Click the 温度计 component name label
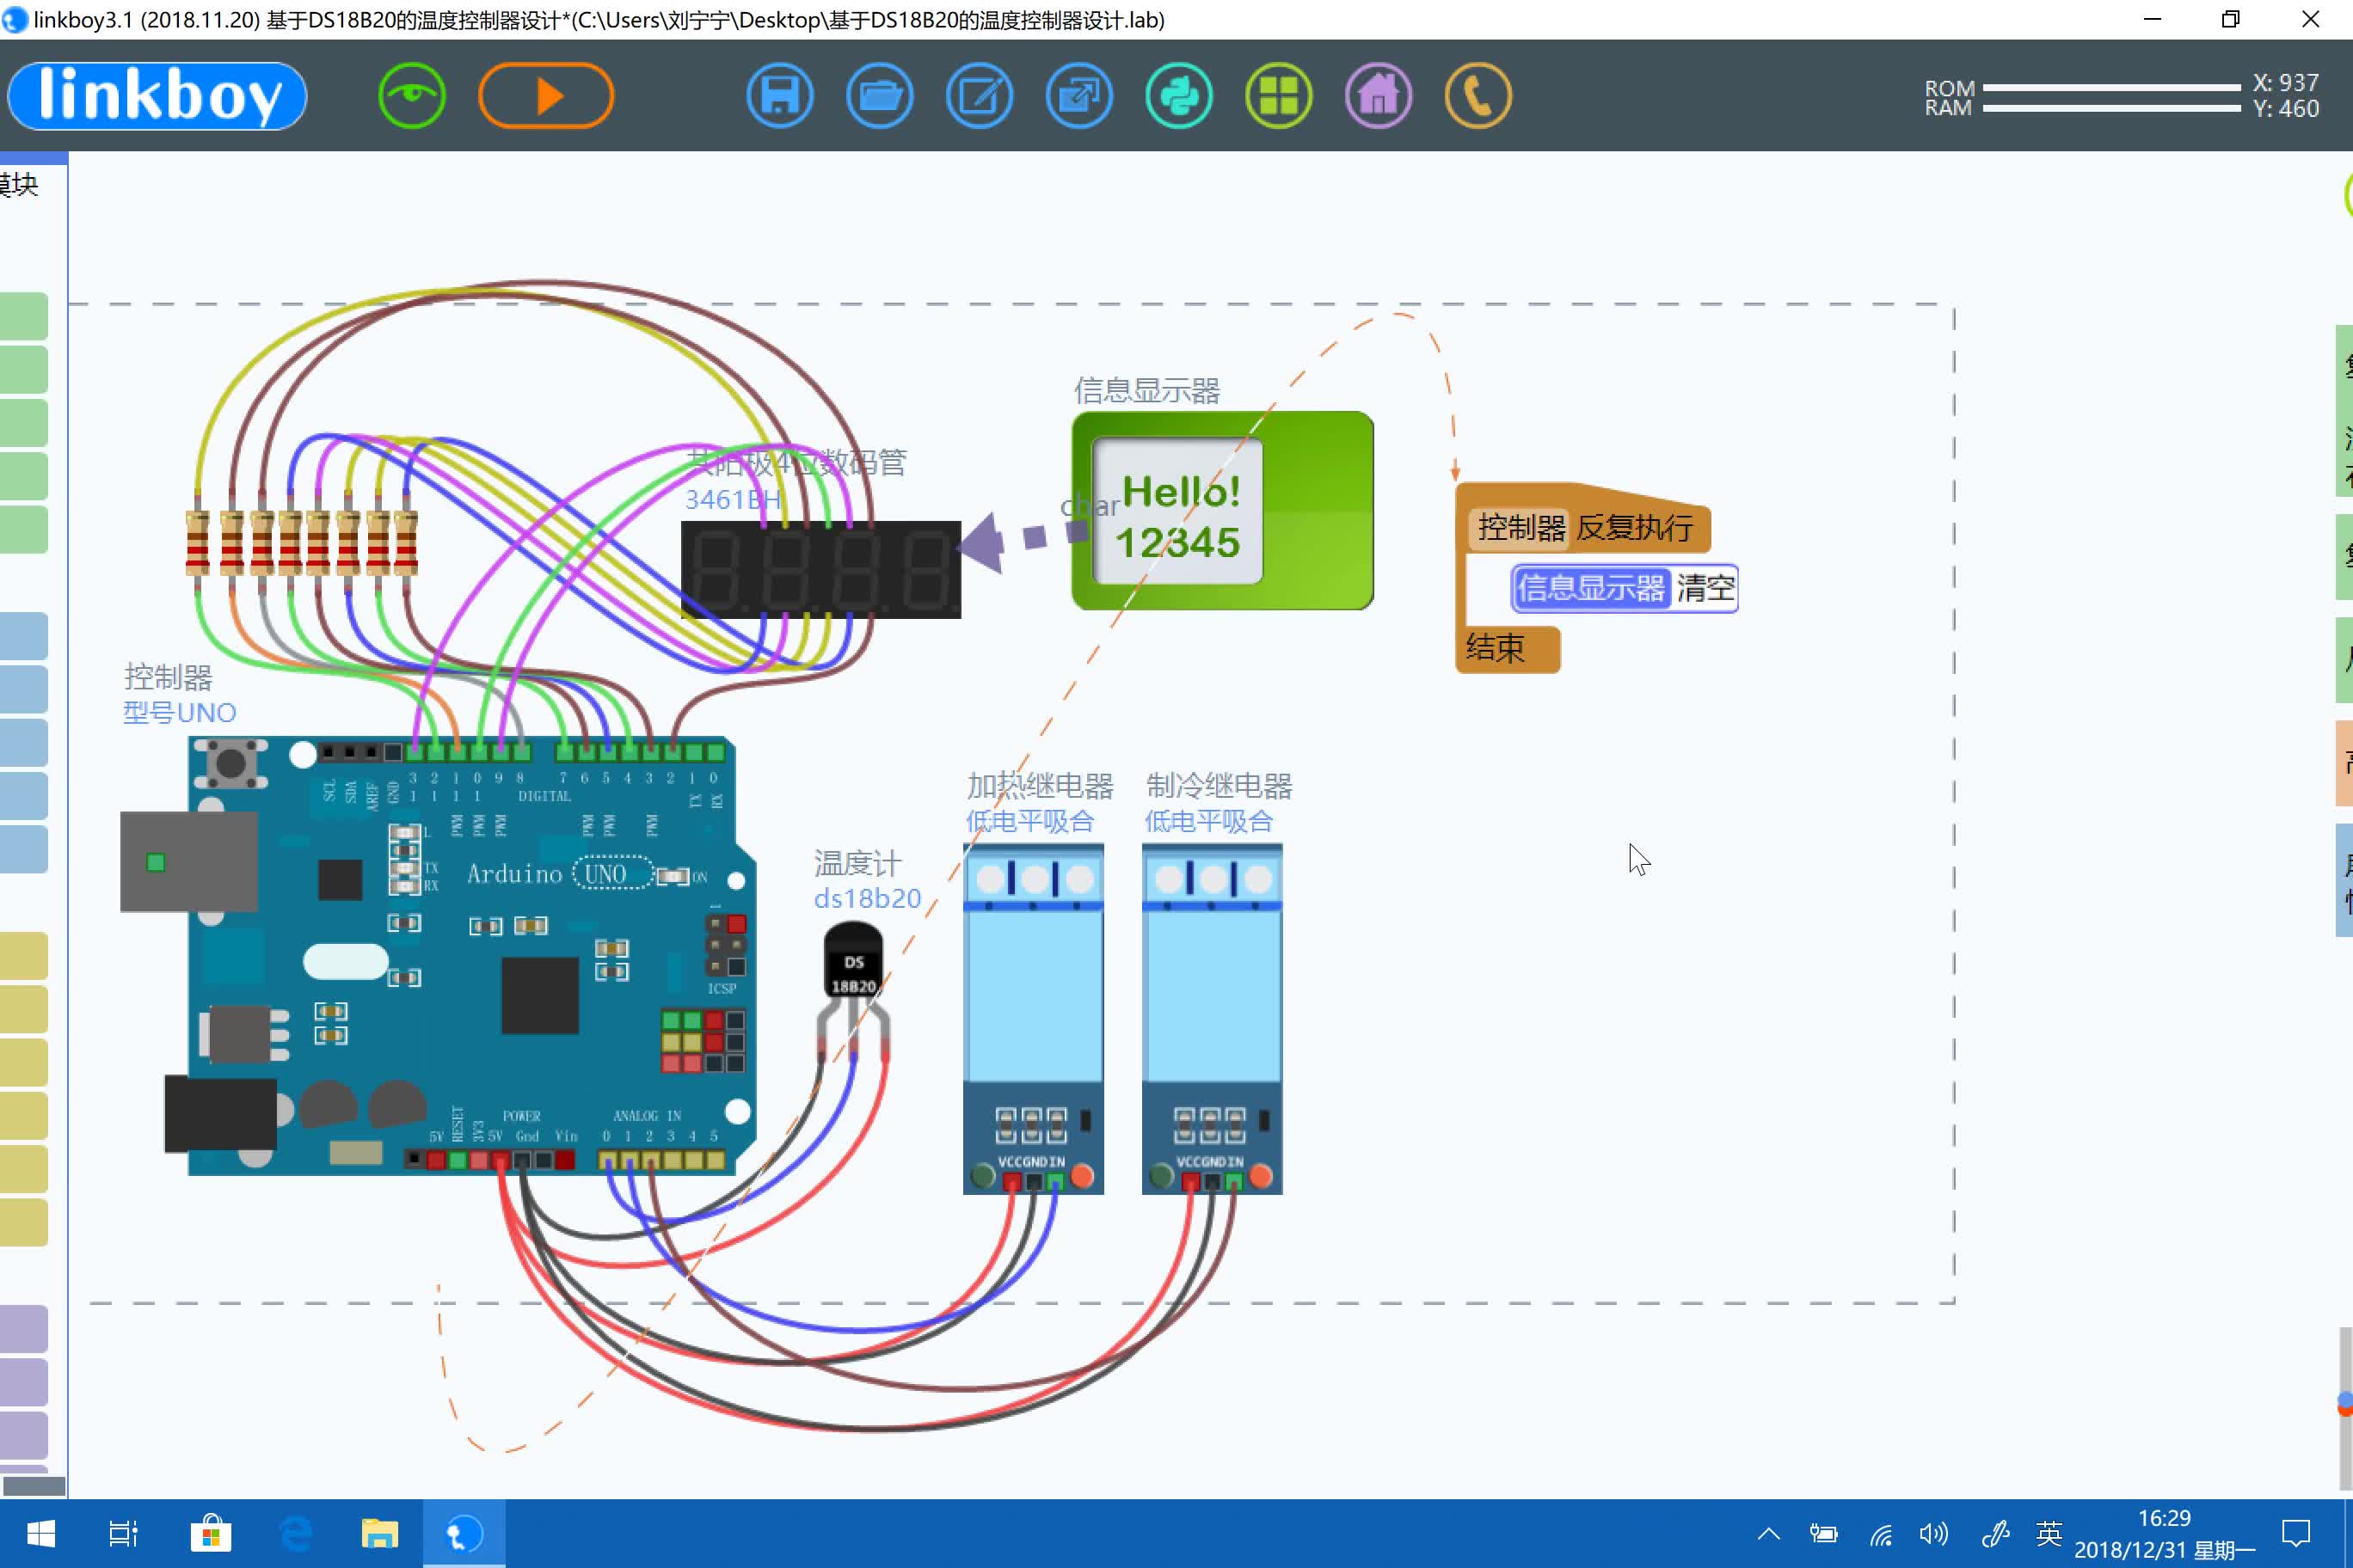Viewport: 2353px width, 1568px height. click(857, 863)
